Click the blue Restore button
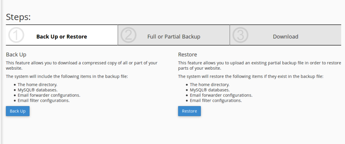 click(189, 111)
